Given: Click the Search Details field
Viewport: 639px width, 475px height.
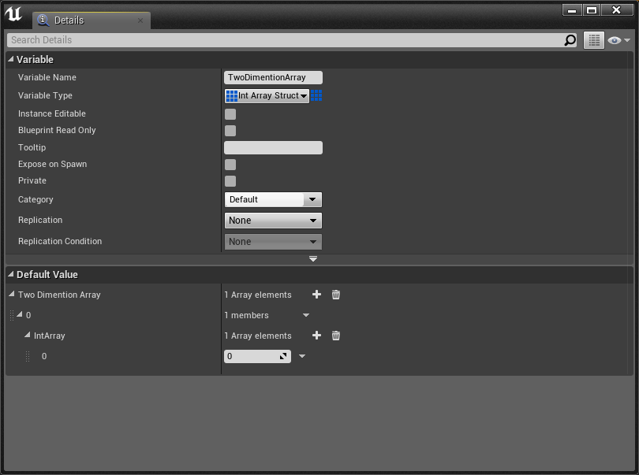Looking at the screenshot, I should pyautogui.click(x=292, y=40).
